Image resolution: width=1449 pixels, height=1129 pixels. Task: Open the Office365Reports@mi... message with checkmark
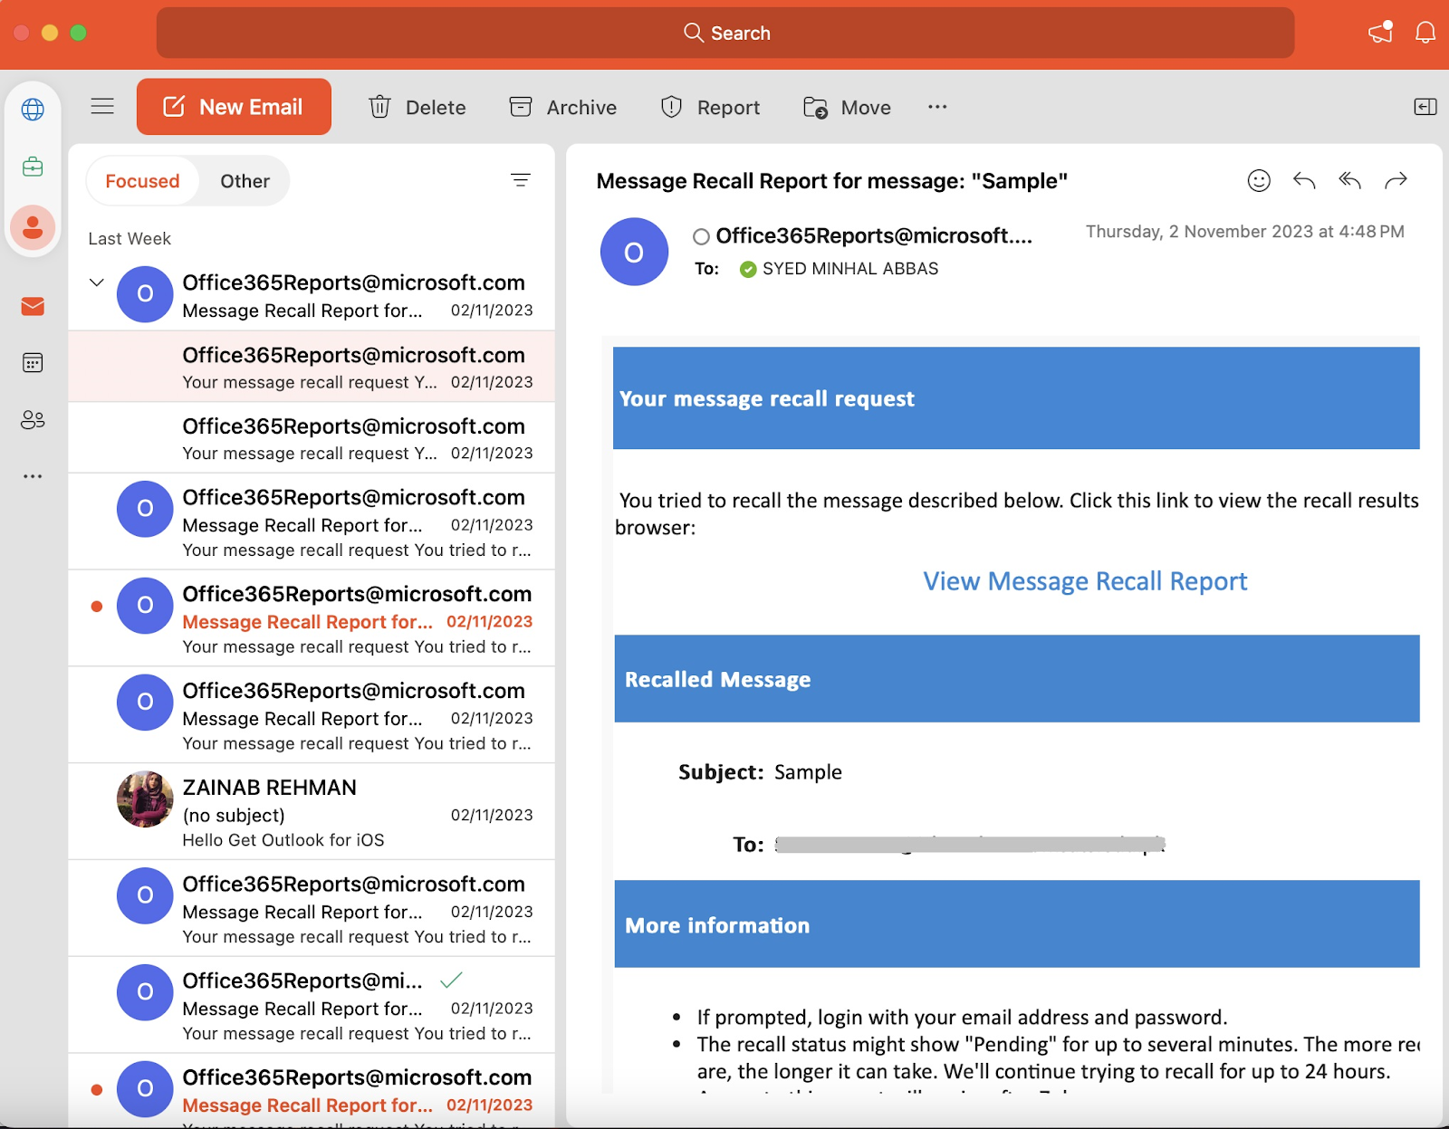(x=312, y=1005)
